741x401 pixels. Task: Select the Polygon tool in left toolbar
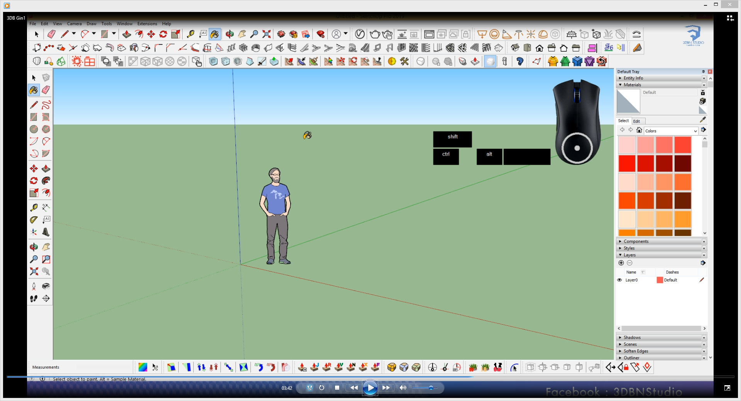pos(46,129)
